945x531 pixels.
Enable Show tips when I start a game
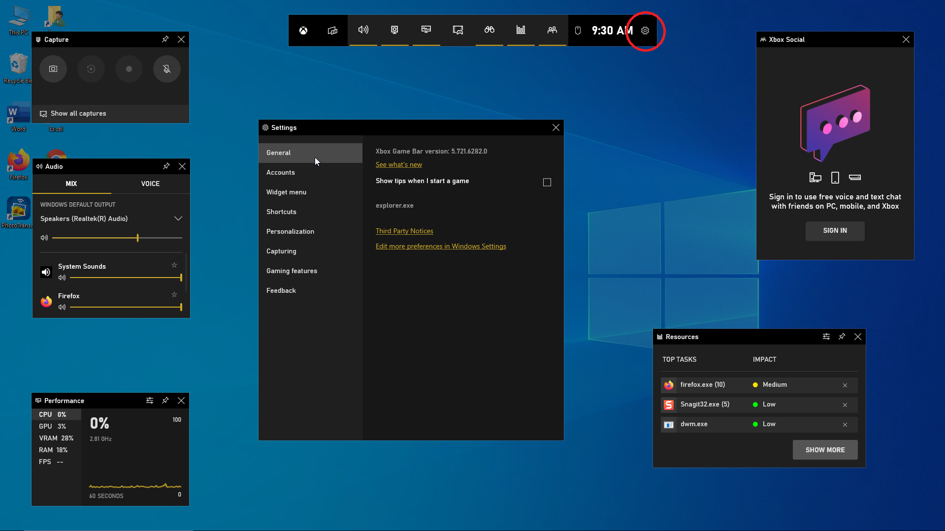[547, 183]
